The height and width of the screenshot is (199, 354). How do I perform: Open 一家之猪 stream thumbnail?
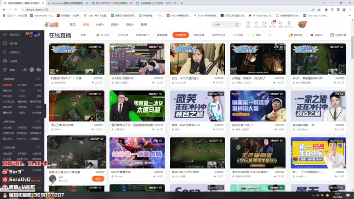[x=318, y=106]
